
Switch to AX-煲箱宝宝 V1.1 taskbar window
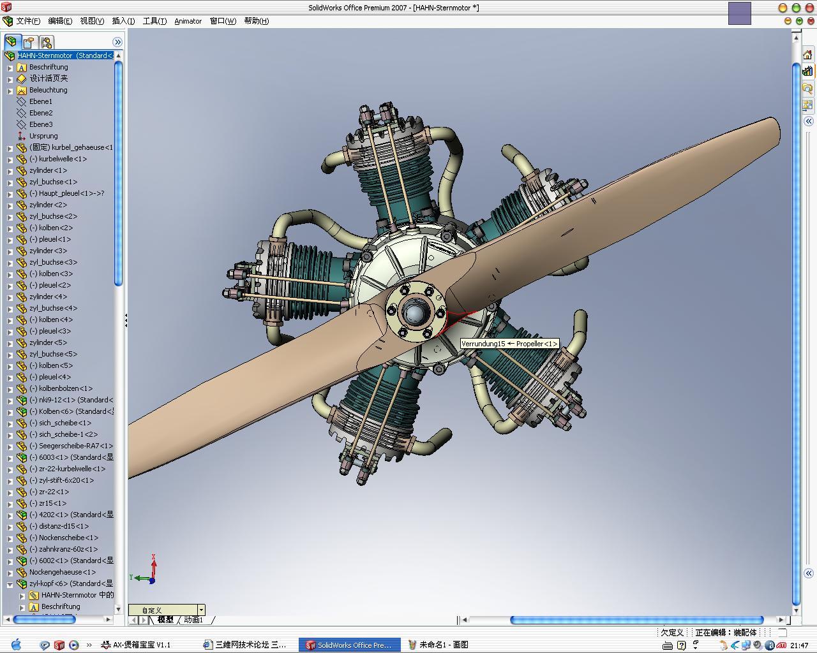coord(142,645)
